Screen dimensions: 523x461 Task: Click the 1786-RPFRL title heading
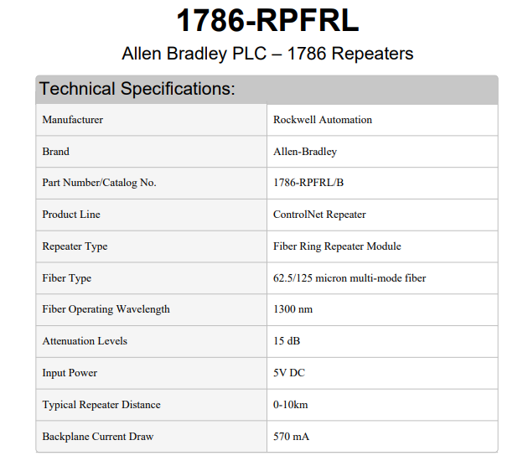(267, 20)
